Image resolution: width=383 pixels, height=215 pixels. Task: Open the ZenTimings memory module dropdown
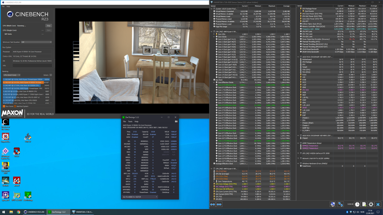click(x=140, y=197)
